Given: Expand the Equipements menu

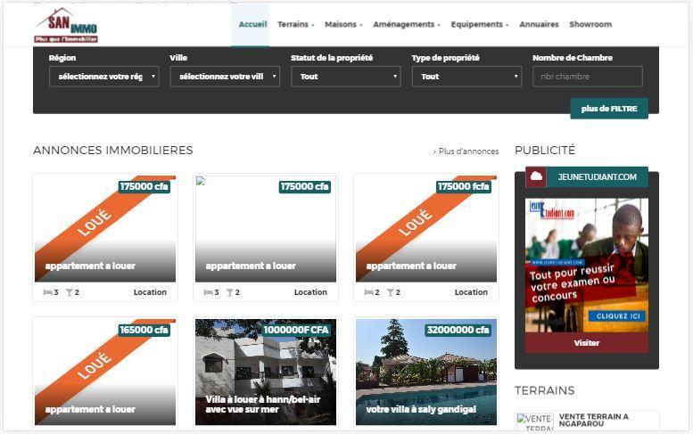Looking at the screenshot, I should (480, 24).
